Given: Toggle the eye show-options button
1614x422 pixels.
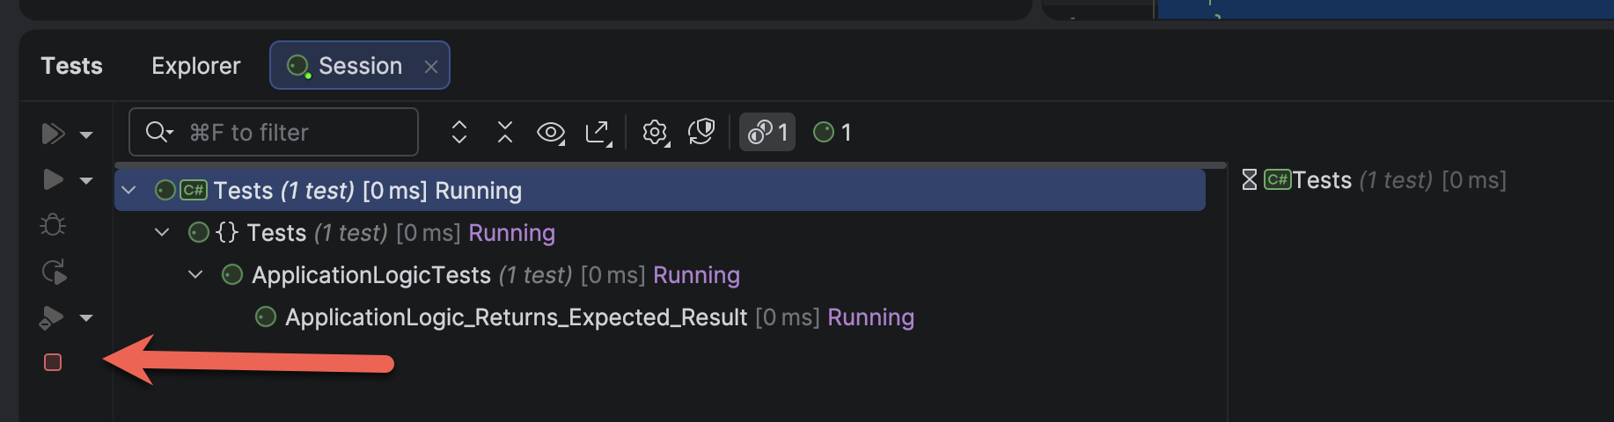Looking at the screenshot, I should coord(551,133).
